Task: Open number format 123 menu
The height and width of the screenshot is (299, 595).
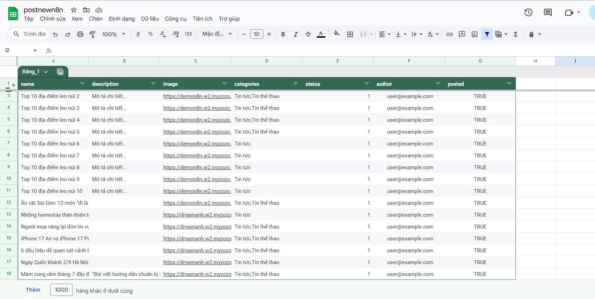Action: click(x=188, y=34)
